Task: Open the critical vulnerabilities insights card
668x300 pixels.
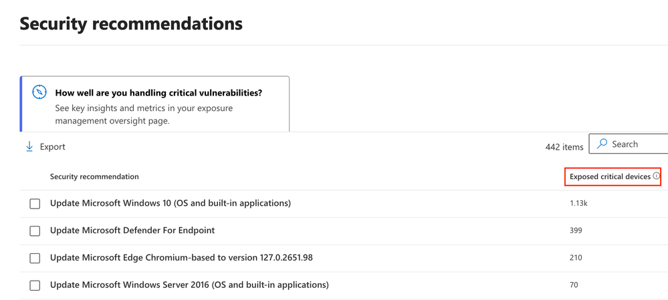Action: 154,104
